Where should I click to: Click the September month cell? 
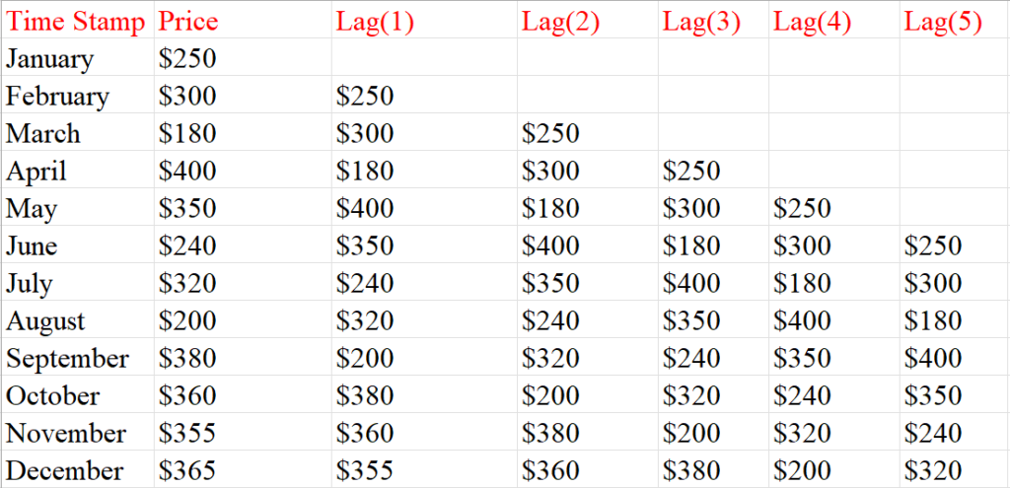click(67, 359)
